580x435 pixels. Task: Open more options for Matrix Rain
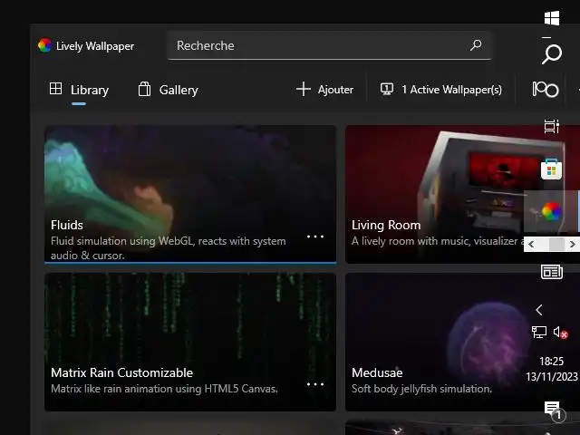click(315, 384)
